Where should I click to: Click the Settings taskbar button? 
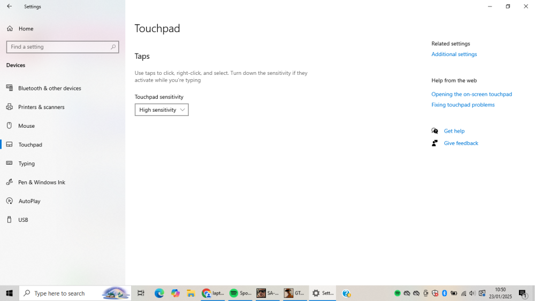coord(323,293)
